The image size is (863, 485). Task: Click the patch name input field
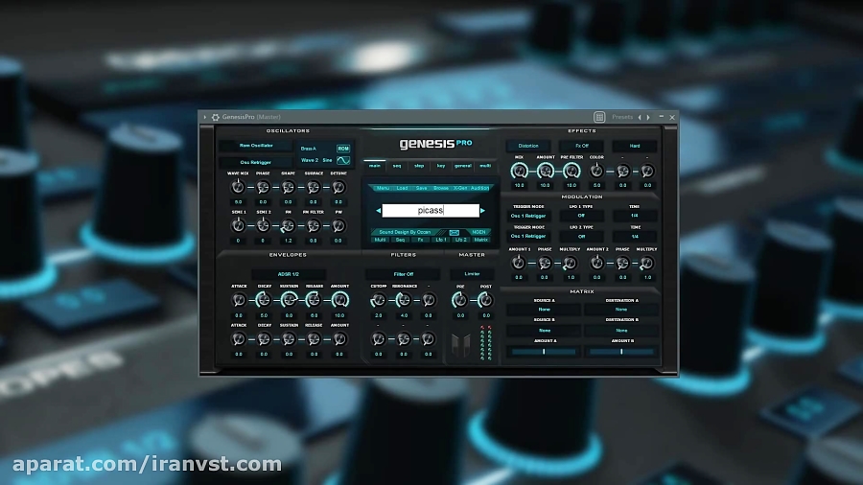coord(431,211)
